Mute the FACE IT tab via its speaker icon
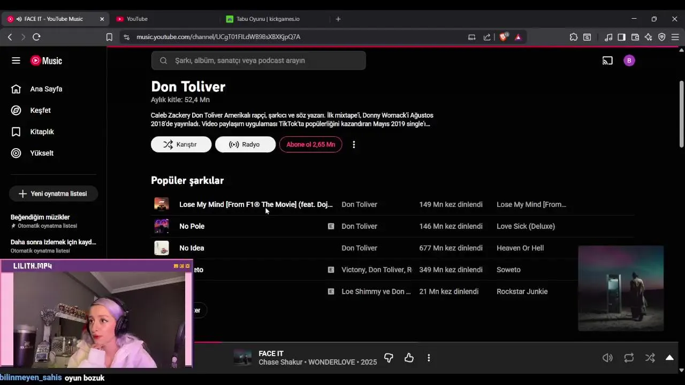 point(19,19)
